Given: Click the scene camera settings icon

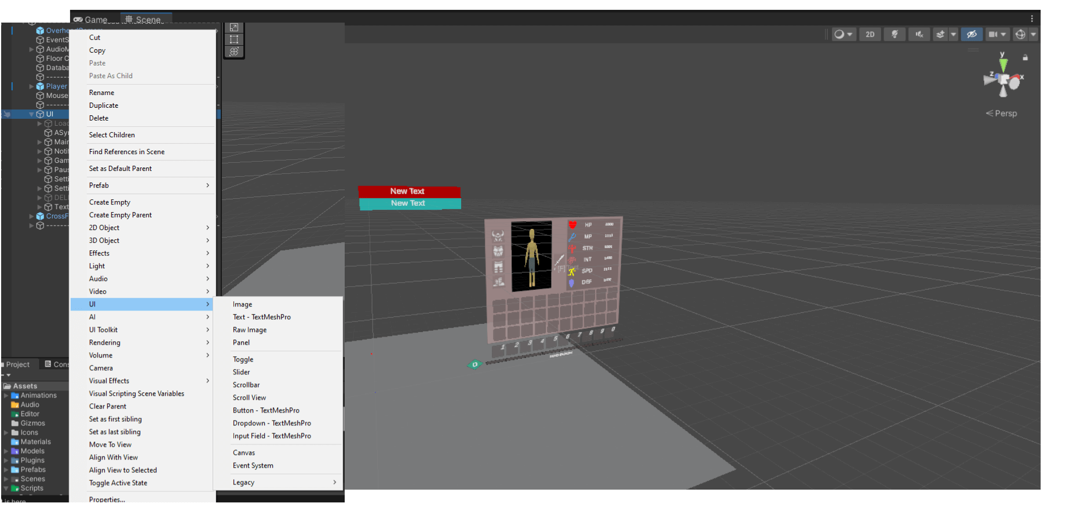Looking at the screenshot, I should 993,35.
